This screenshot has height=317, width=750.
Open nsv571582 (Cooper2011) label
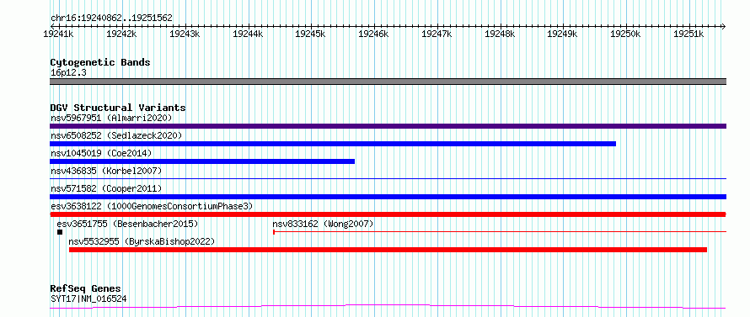(x=106, y=188)
